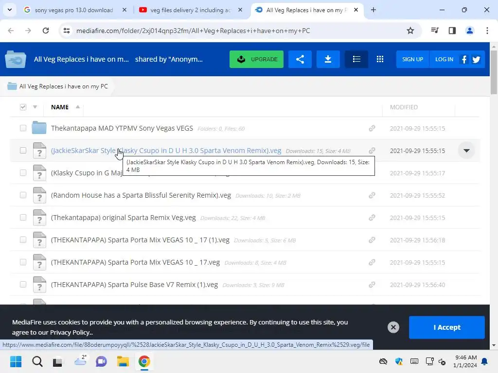
Task: Copy link for Sparta Porta Mix VEGAS 10 _ 17.veg
Action: [372, 262]
